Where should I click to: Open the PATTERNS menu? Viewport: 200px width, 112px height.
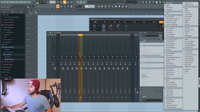click(x=12, y=2)
